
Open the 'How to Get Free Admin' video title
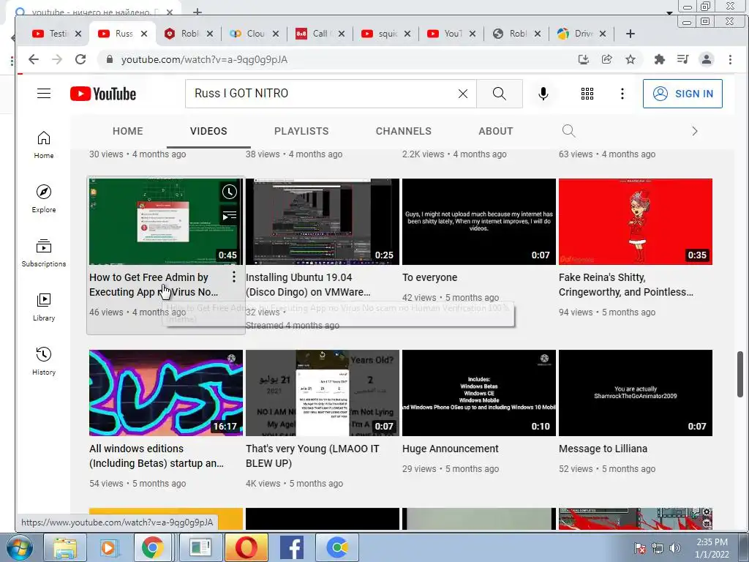(x=154, y=285)
